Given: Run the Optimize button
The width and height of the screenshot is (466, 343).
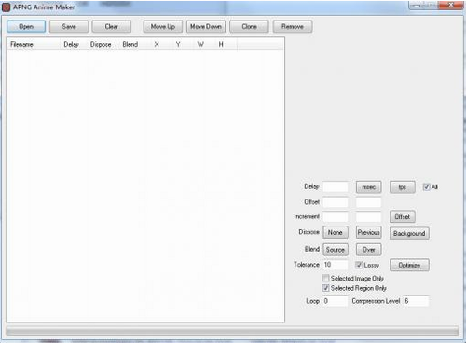Looking at the screenshot, I should (409, 265).
